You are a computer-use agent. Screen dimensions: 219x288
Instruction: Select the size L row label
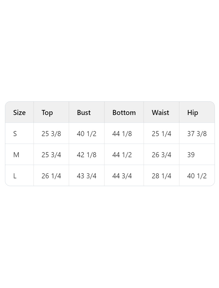15,176
